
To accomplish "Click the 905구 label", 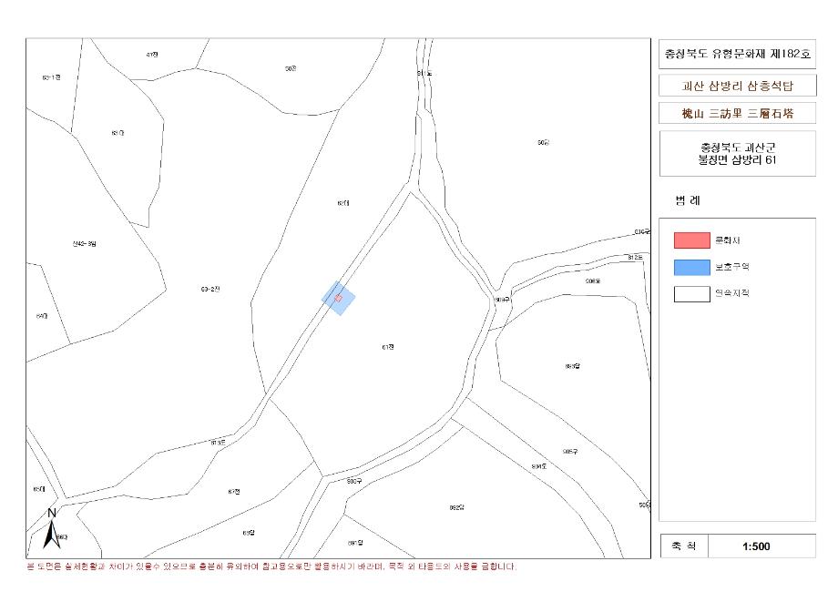I will pyautogui.click(x=569, y=452).
